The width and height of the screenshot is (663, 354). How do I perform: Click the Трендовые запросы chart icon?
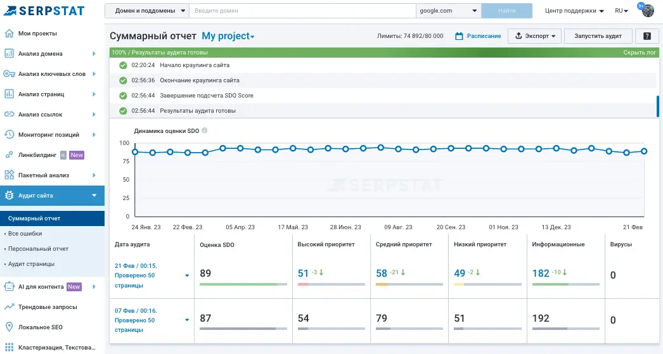[x=9, y=307]
